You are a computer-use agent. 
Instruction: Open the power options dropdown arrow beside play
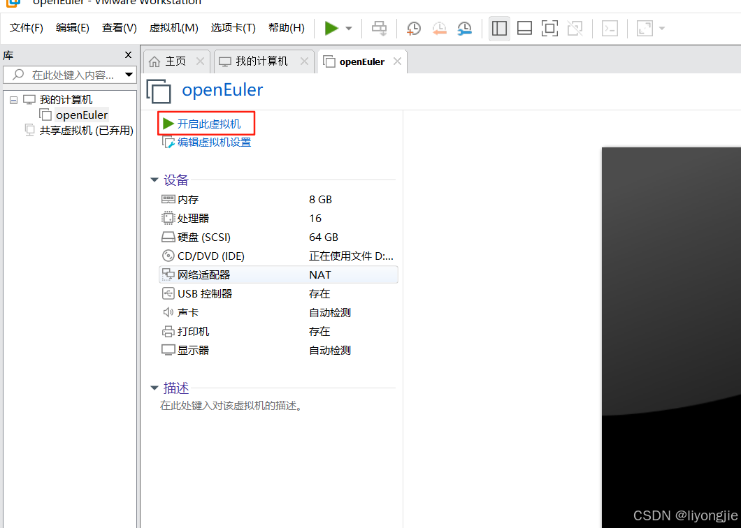tap(349, 29)
